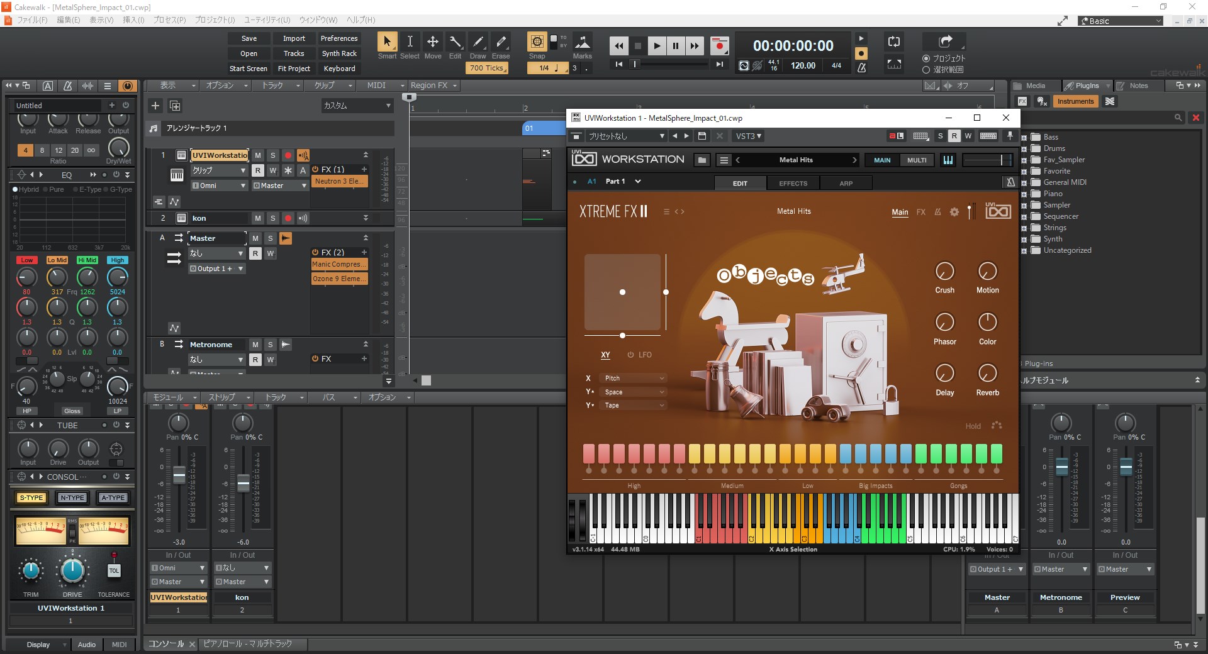The image size is (1208, 654).
Task: Open the ファイル(F) menu
Action: point(31,20)
